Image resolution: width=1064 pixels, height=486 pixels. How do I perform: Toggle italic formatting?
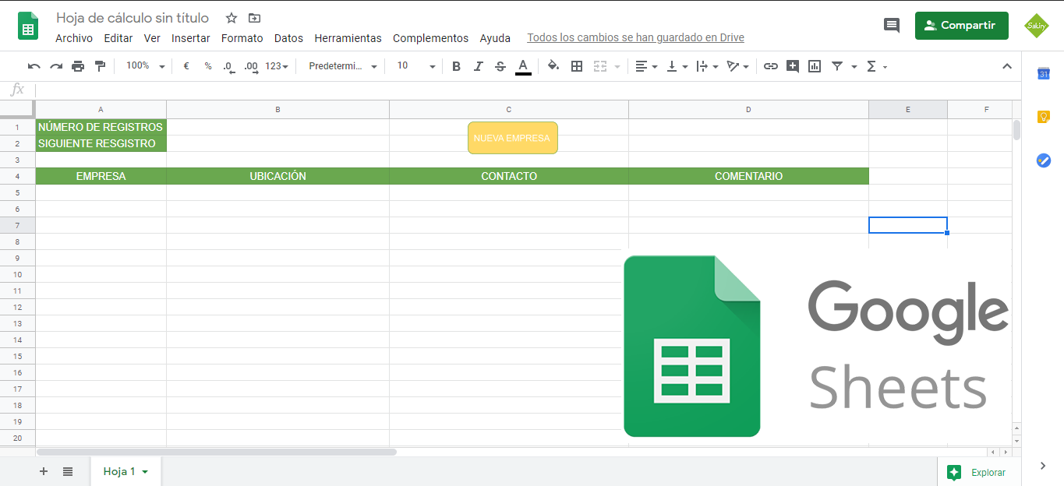click(x=479, y=66)
